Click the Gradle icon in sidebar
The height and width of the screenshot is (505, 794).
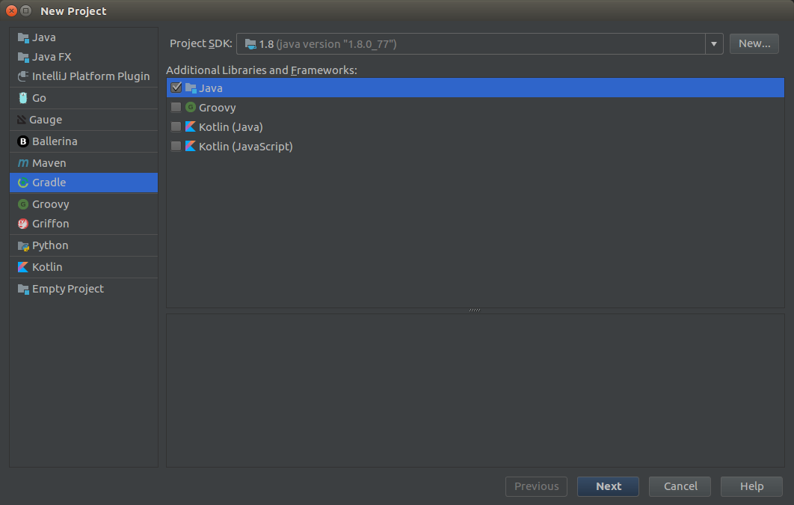point(23,183)
